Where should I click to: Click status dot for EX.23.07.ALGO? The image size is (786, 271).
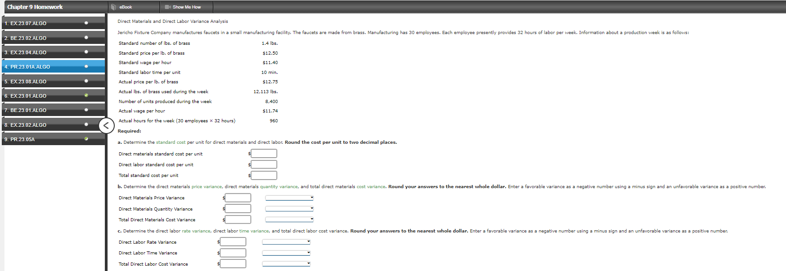tap(86, 23)
